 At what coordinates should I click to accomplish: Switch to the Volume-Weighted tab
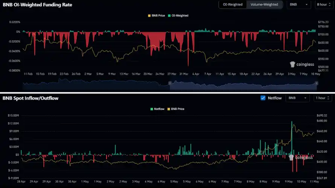(264, 5)
